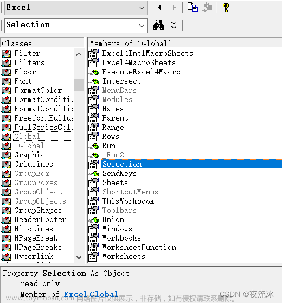The image size is (282, 303).
Task: Click the Classes list scroll down arrow
Action: (79, 257)
